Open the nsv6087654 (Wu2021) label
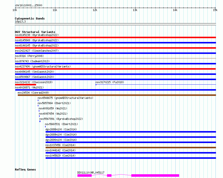This screenshot has width=223, height=178. [53, 114]
